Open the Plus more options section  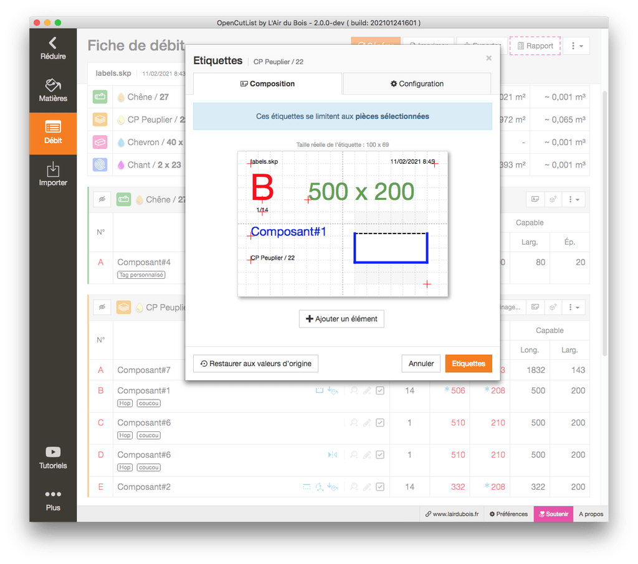point(53,500)
